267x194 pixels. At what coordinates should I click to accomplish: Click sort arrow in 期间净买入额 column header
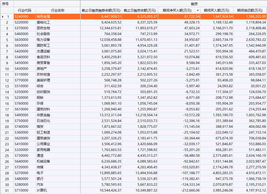click(198, 10)
